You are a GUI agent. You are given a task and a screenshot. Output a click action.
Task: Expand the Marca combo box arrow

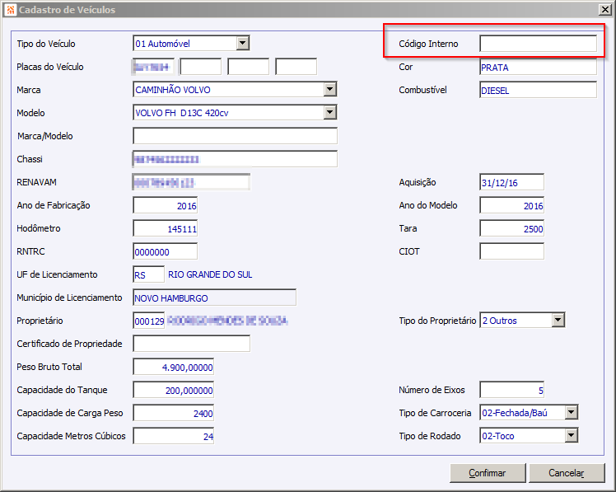tap(330, 90)
